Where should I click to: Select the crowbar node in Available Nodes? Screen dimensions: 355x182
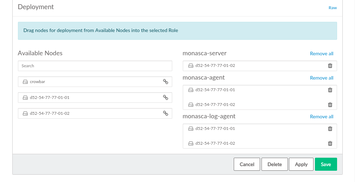coord(38,82)
